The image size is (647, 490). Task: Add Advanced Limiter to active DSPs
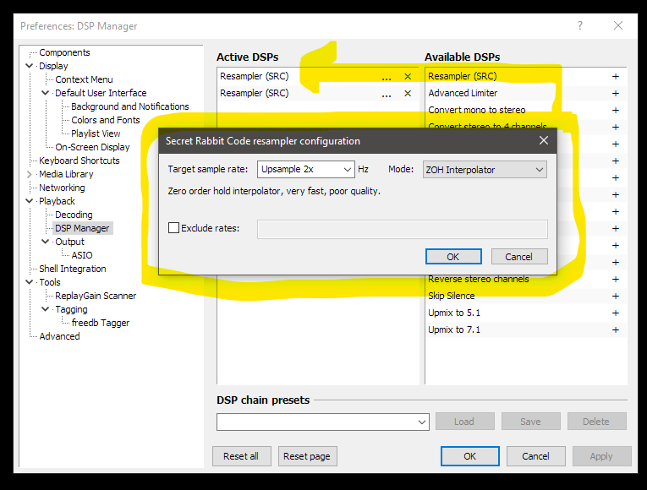pyautogui.click(x=615, y=94)
